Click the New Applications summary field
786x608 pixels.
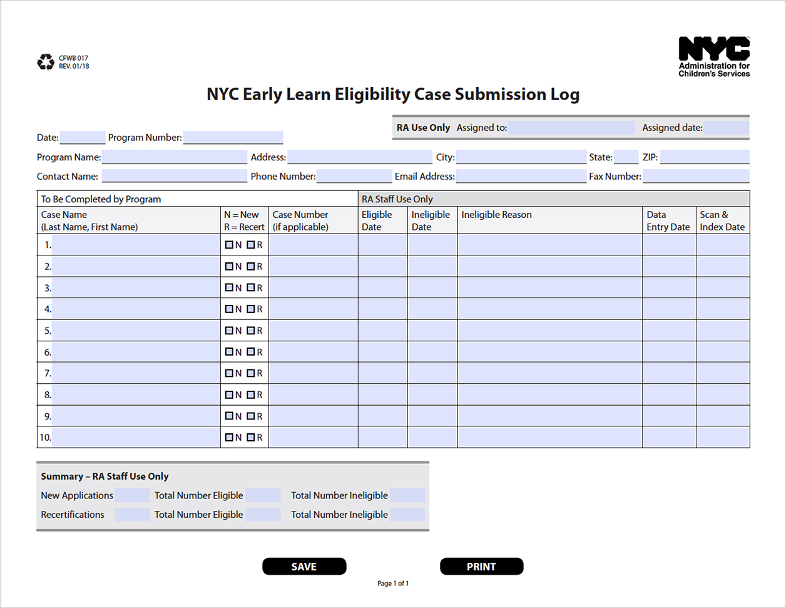[133, 496]
